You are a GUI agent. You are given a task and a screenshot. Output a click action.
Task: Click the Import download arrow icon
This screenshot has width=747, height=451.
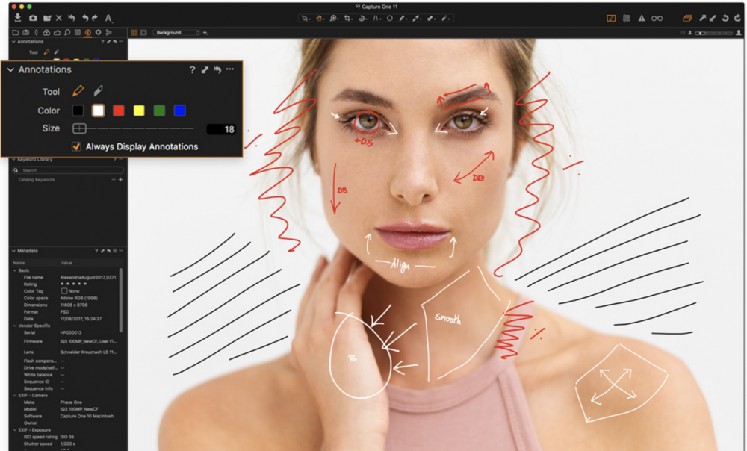tap(18, 18)
